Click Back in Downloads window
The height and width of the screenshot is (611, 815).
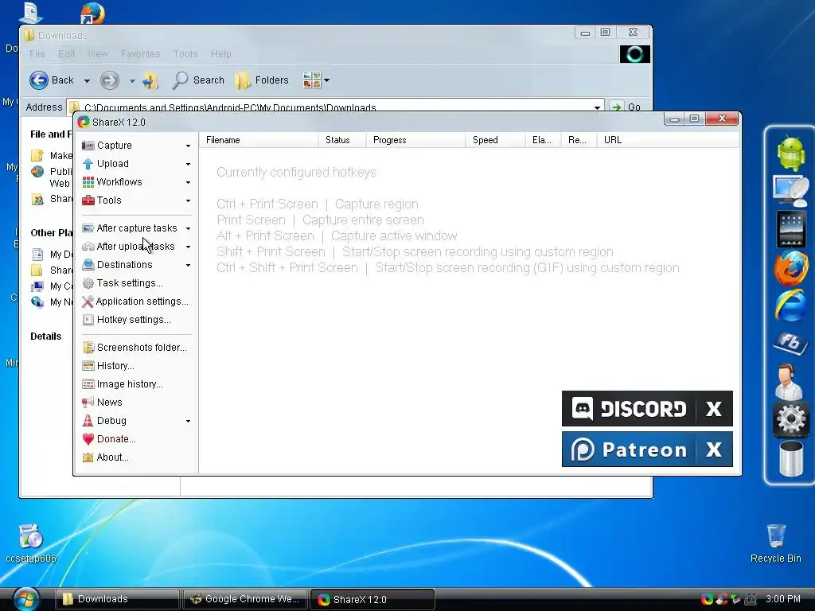[52, 80]
